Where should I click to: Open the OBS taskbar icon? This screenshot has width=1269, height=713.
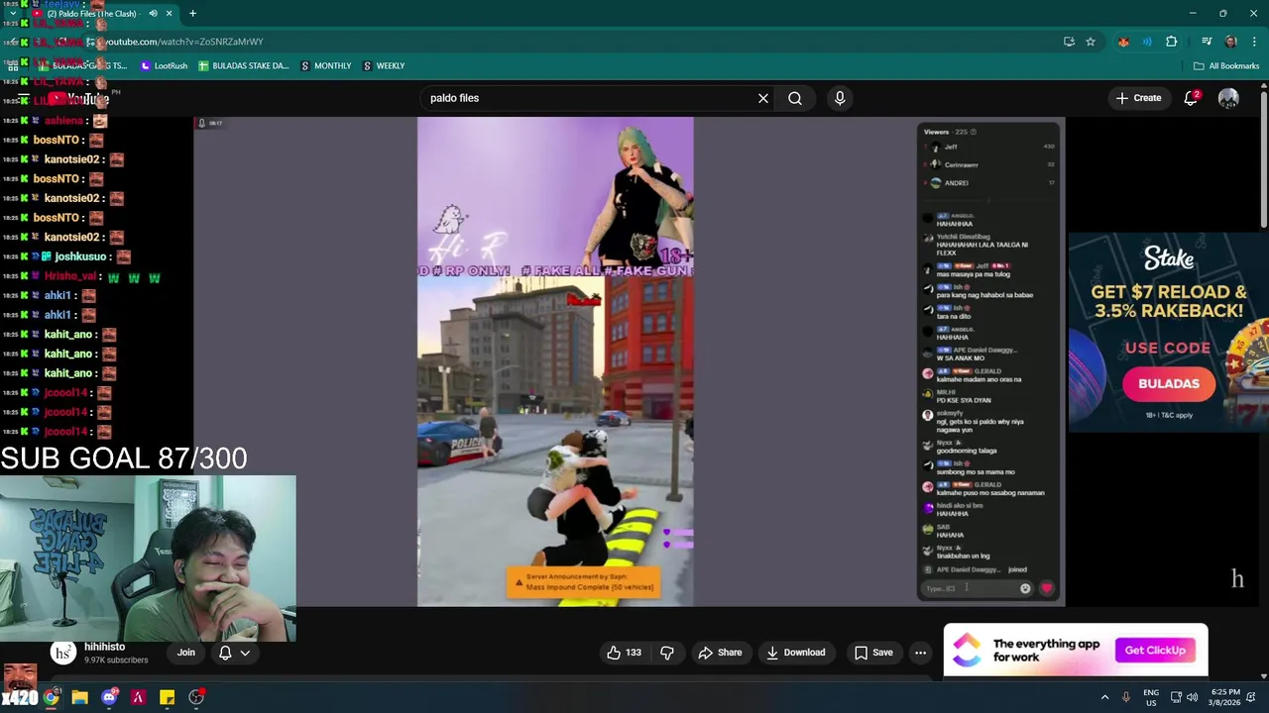(x=196, y=698)
